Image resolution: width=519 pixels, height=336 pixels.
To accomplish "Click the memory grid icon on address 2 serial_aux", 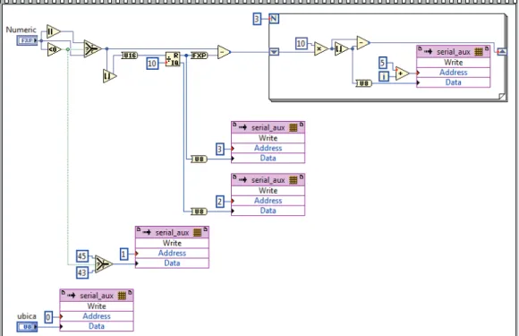I will click(x=294, y=179).
